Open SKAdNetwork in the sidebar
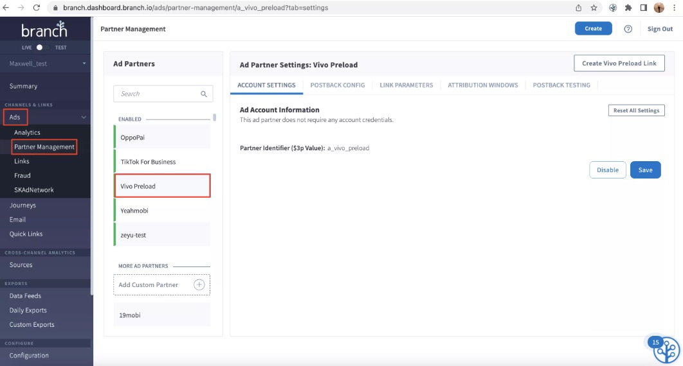Viewport: 683px width, 366px height. 34,190
